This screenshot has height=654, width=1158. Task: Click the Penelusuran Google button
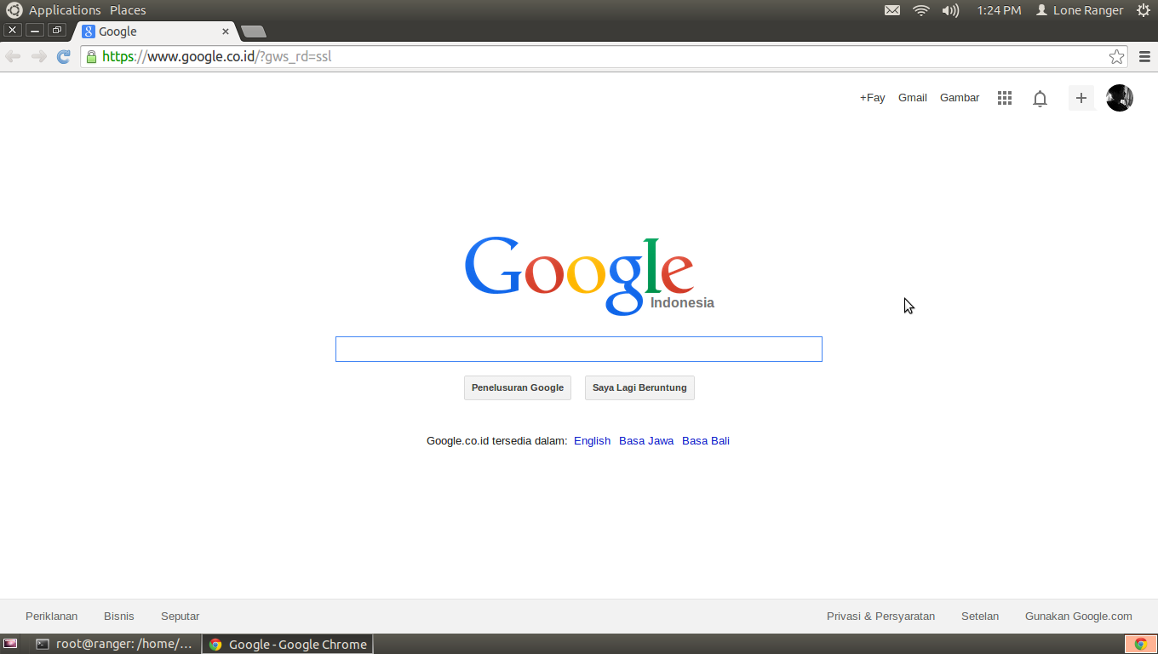(518, 387)
